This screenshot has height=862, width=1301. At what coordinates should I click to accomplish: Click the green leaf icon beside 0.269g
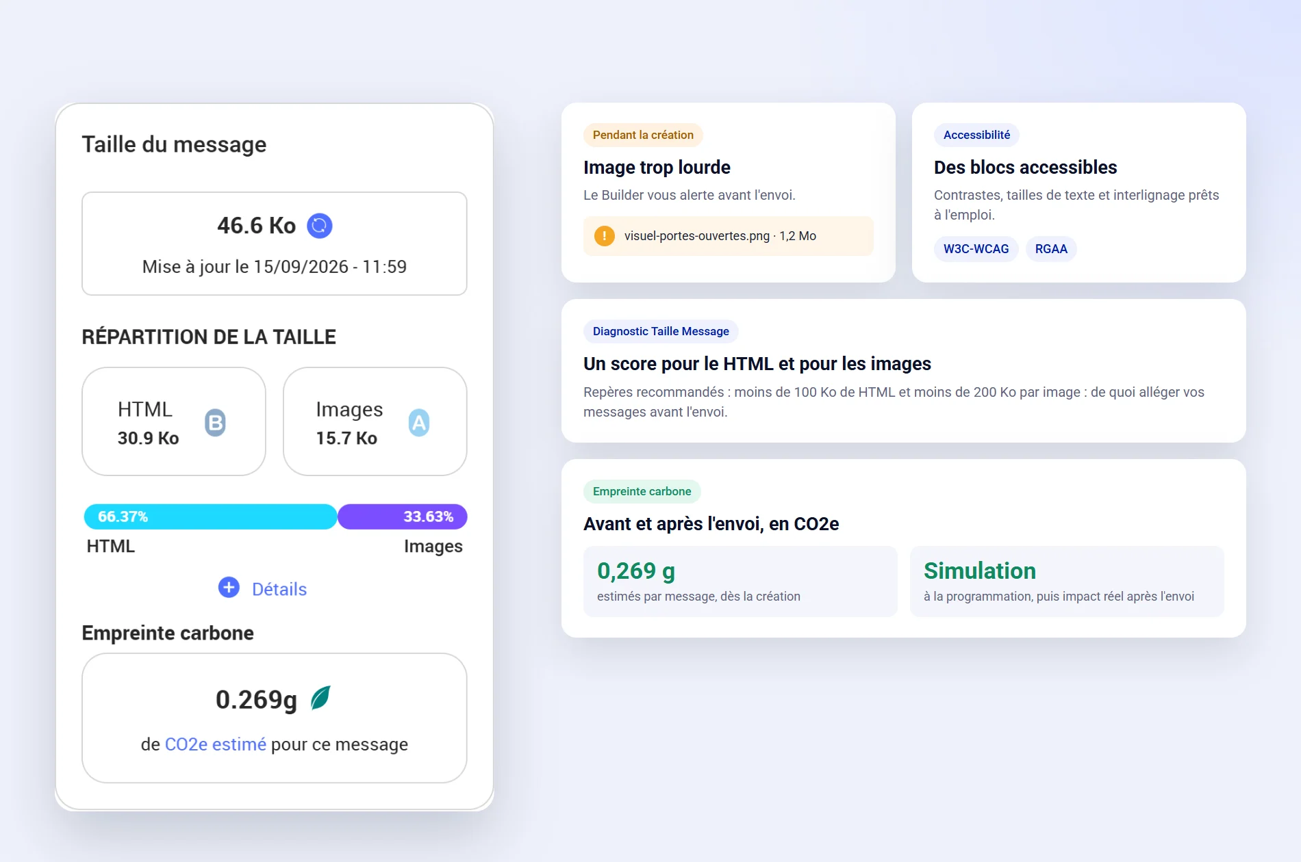[320, 698]
